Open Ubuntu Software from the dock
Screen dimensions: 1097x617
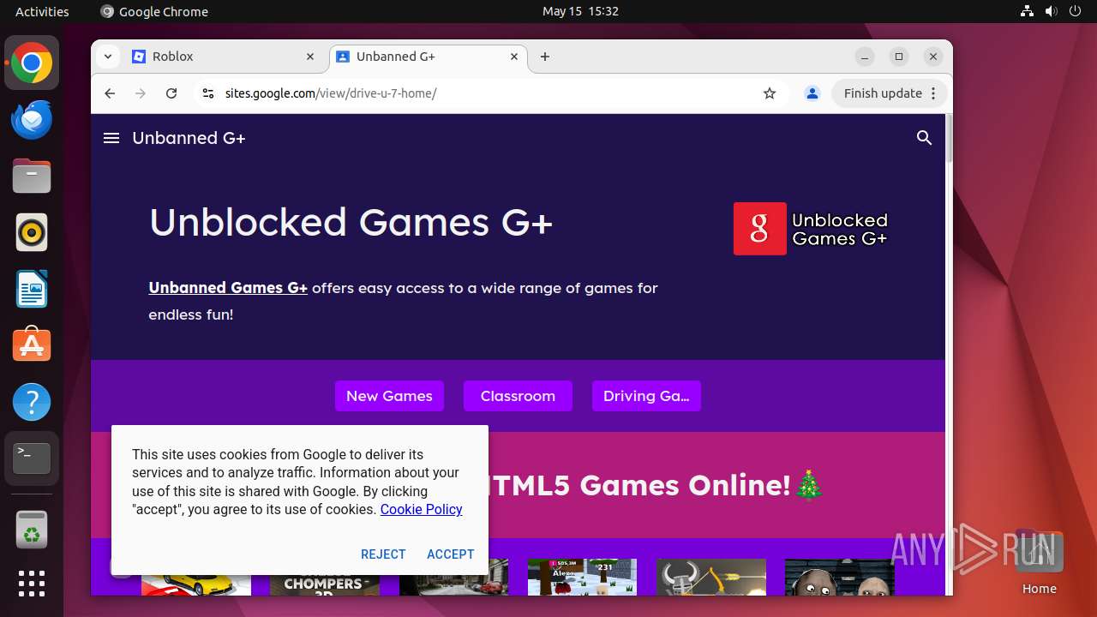pyautogui.click(x=32, y=345)
